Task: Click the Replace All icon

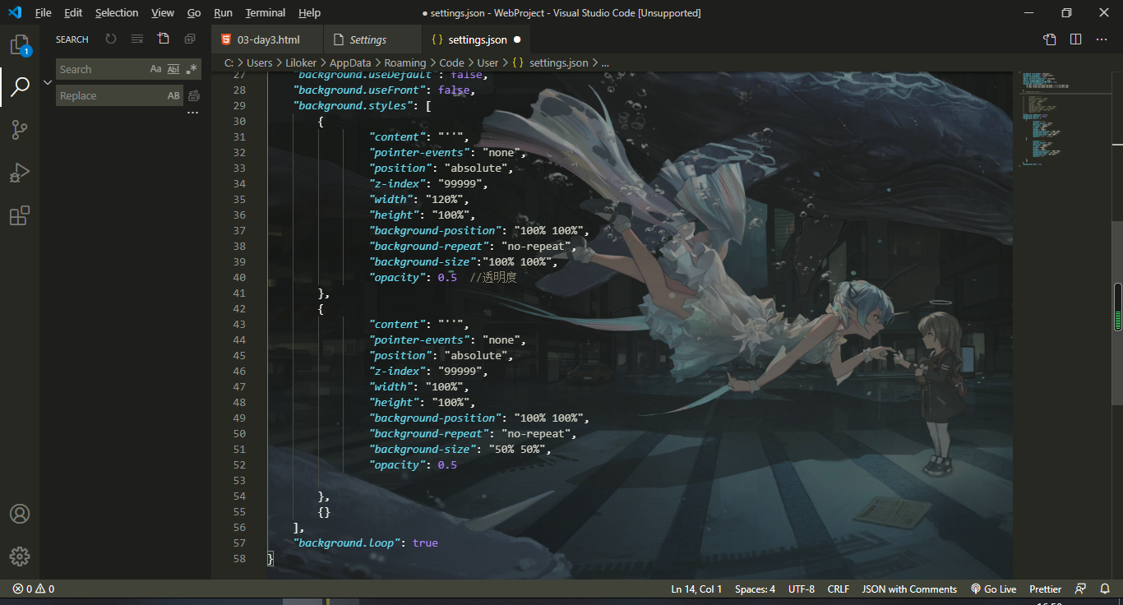Action: (194, 96)
